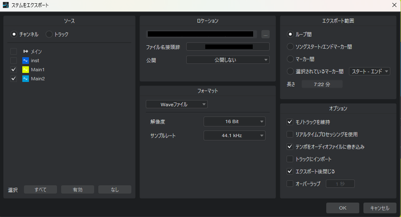
Task: Click the light blue Main2 channel icon
Action: click(x=26, y=79)
